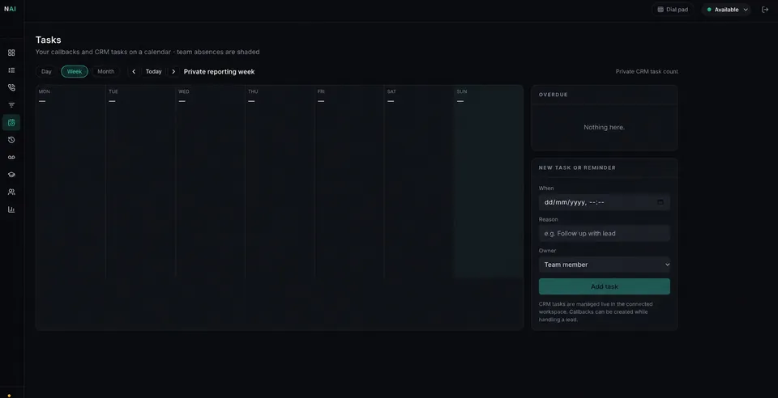778x398 pixels.
Task: Open the funnel filter icon in sidebar
Action: click(x=11, y=105)
